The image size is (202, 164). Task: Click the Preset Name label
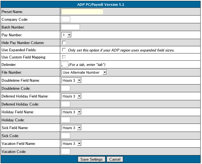pos(12,12)
